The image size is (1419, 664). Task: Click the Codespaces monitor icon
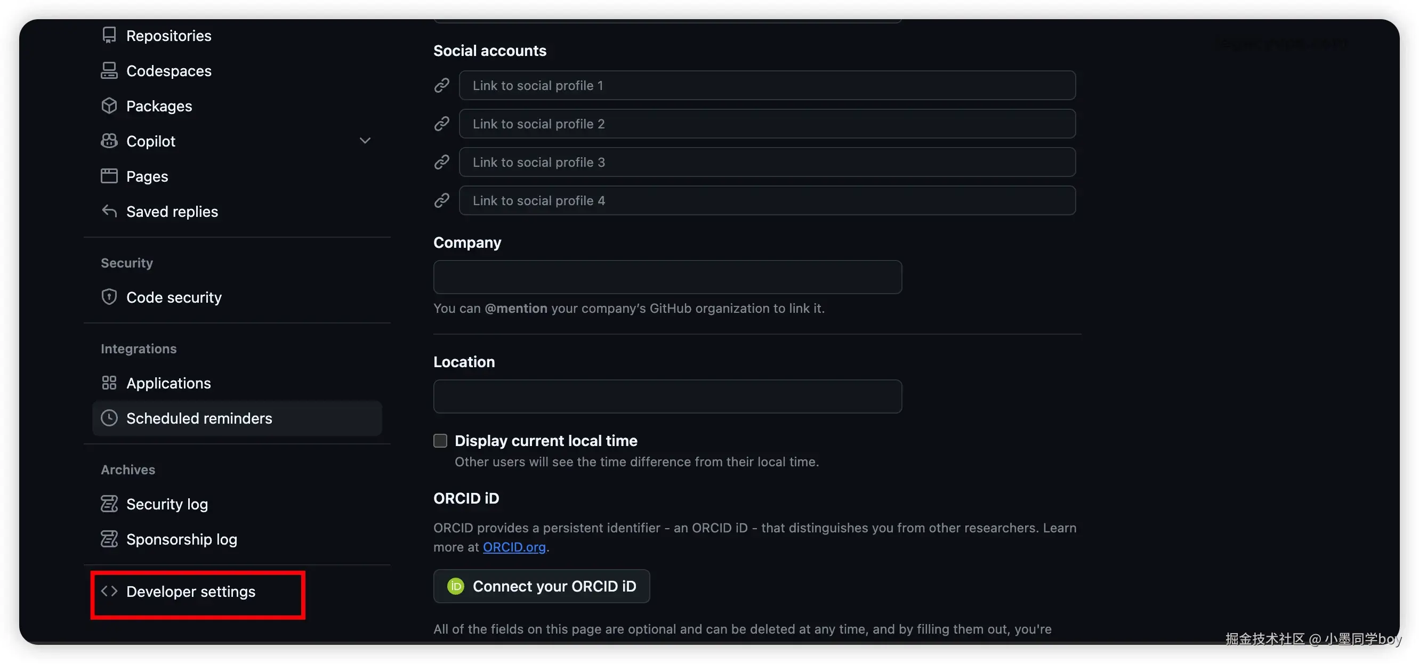click(x=109, y=70)
